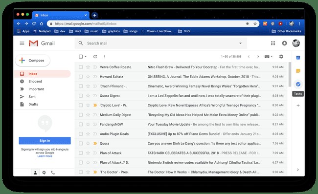
Task: Open Gmail settings gear
Action: 281,57
